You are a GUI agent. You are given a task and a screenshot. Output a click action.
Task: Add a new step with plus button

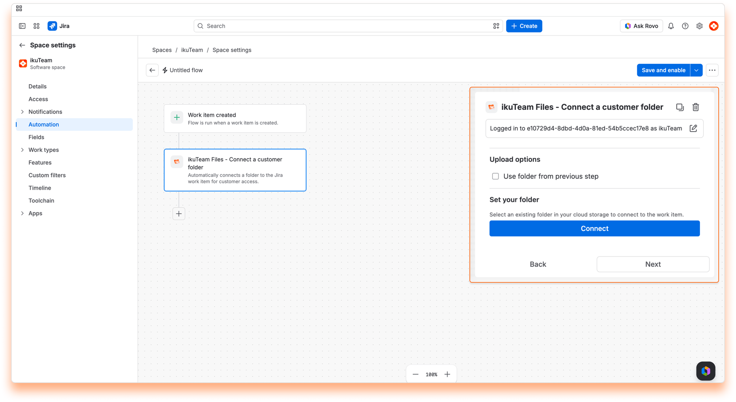pyautogui.click(x=179, y=214)
